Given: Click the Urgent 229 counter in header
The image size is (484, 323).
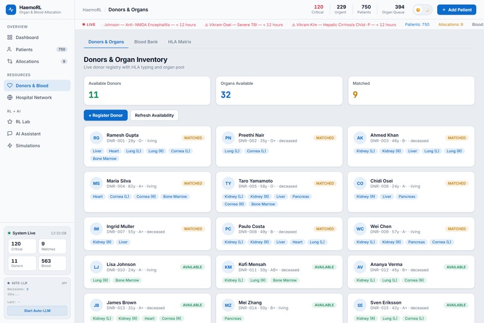Looking at the screenshot, I should pyautogui.click(x=340, y=9).
